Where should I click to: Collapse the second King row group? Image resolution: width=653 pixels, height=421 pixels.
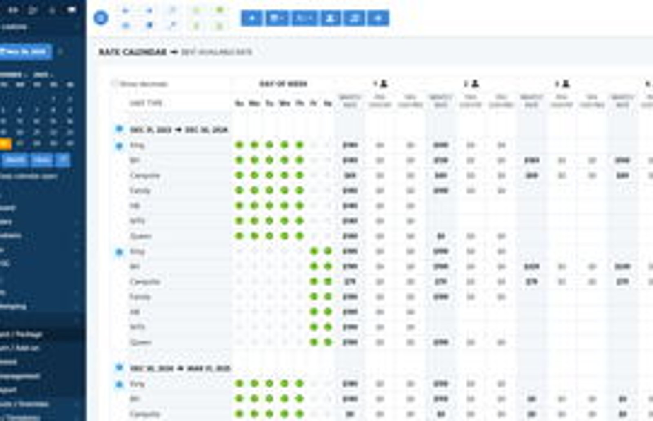click(x=119, y=252)
